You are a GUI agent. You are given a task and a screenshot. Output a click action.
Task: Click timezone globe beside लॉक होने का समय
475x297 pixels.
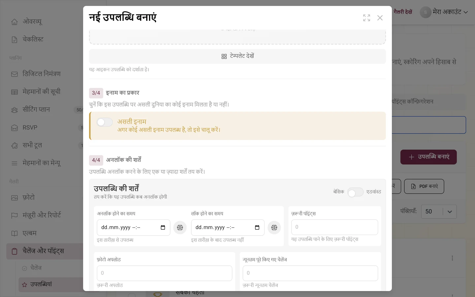[x=274, y=227]
